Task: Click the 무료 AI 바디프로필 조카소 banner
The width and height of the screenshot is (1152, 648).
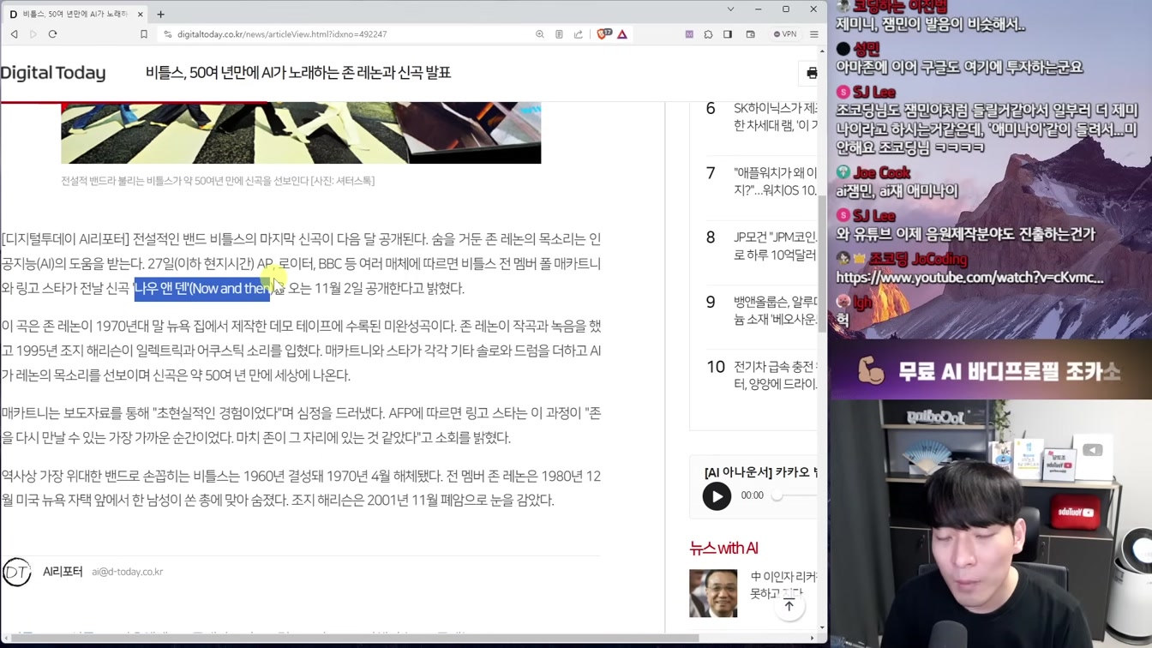Action: pos(990,371)
